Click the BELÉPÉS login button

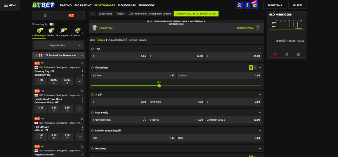click(298, 5)
